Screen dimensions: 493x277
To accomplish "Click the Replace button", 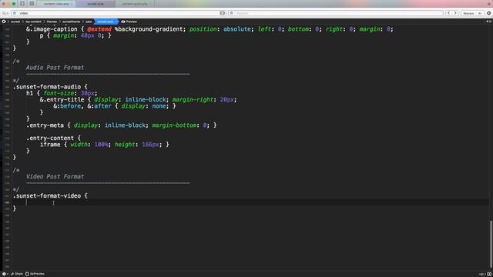I will [x=468, y=13].
